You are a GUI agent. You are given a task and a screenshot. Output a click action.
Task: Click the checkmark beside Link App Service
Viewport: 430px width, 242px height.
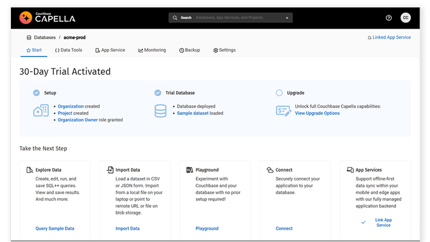point(363,222)
